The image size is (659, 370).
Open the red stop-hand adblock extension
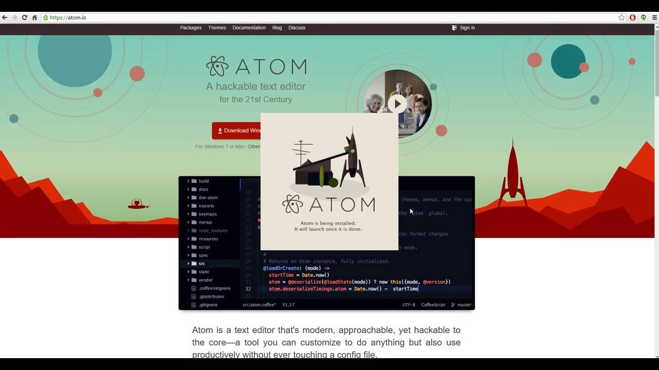pos(633,17)
